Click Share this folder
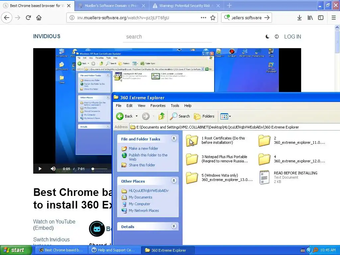The image size is (340, 255). [x=142, y=165]
